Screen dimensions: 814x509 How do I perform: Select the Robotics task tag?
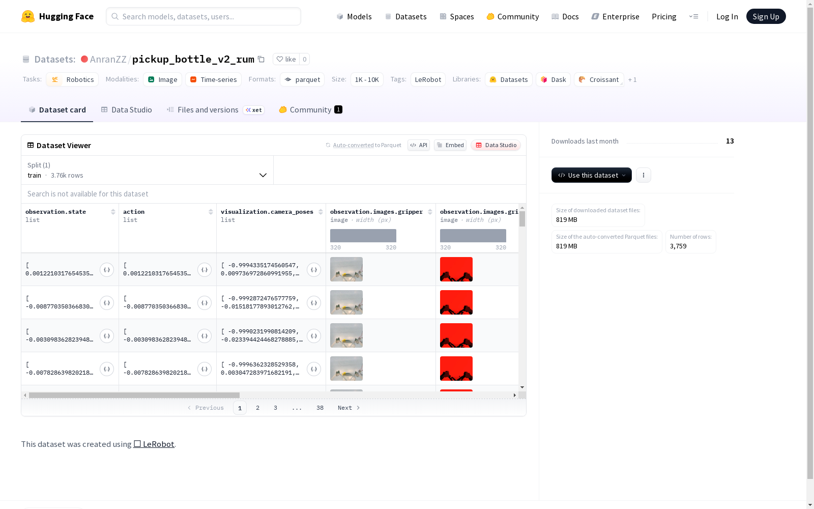tap(72, 79)
